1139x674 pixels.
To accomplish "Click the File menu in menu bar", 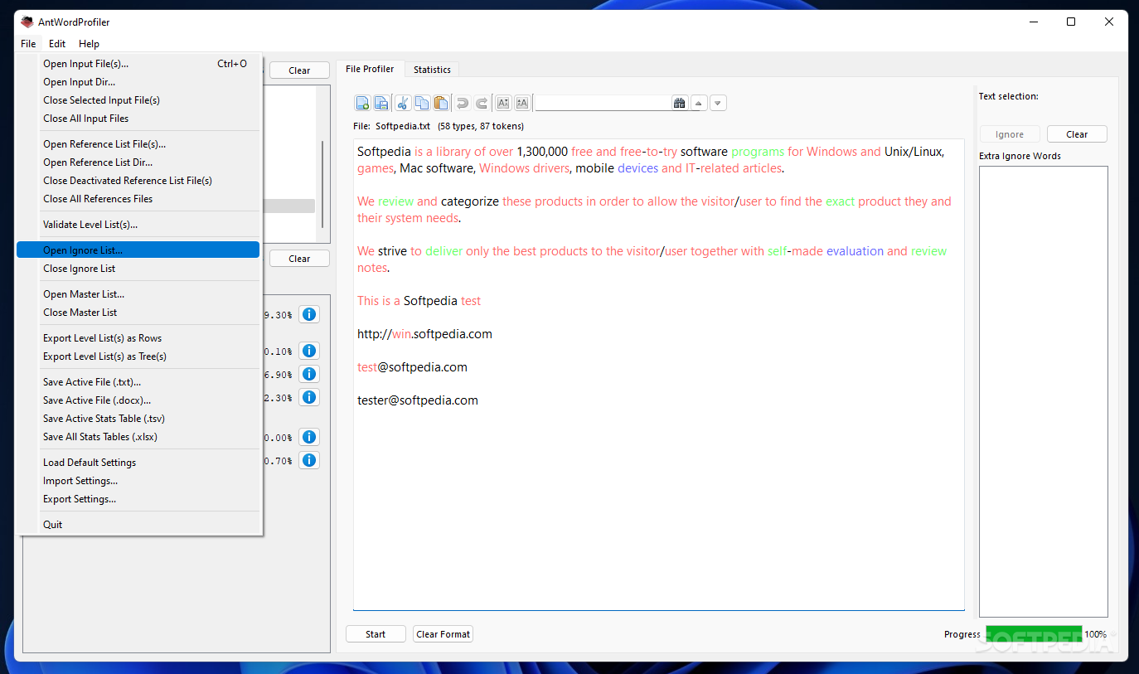I will (28, 44).
